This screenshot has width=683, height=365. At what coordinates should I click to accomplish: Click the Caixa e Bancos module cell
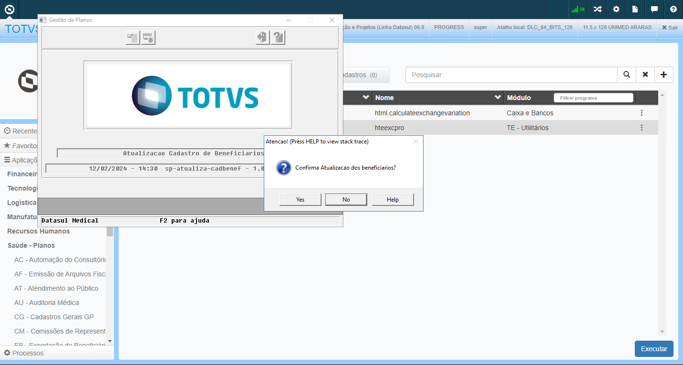point(530,113)
